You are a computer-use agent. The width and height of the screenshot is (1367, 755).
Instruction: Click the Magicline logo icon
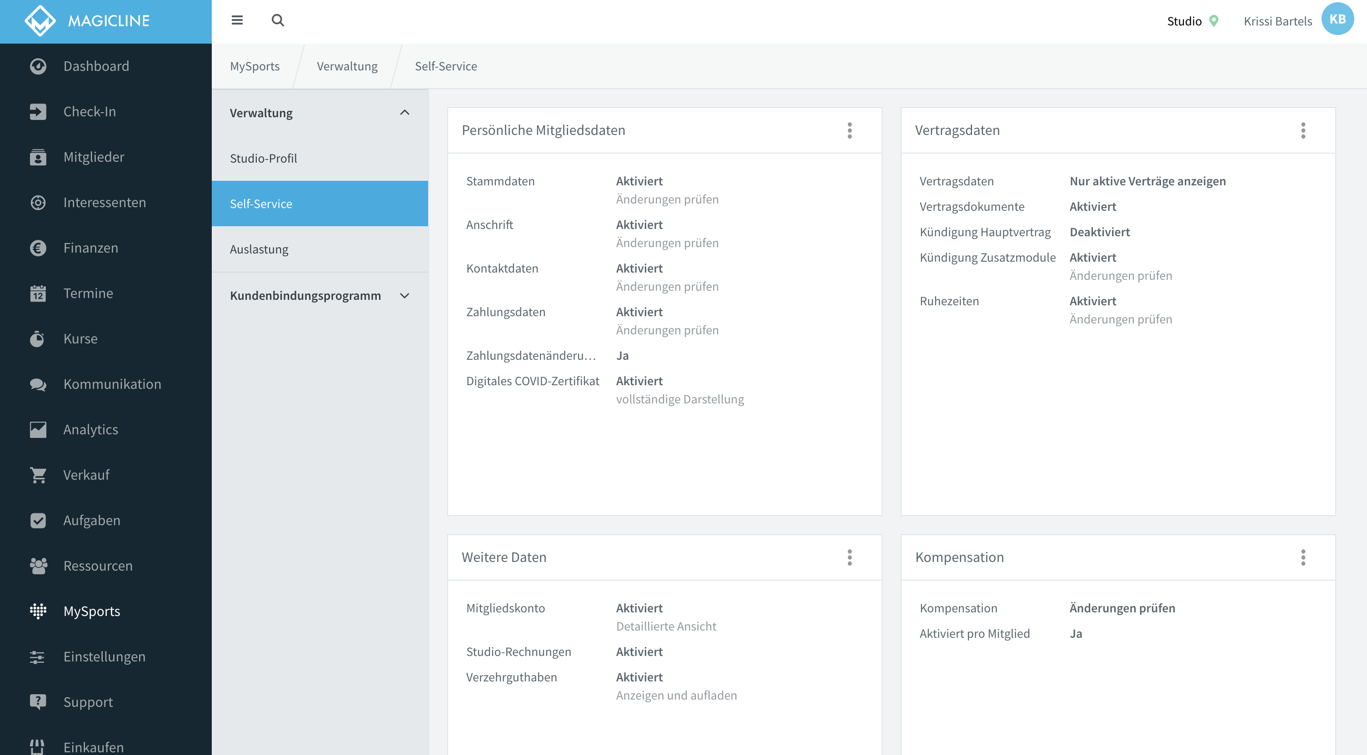tap(40, 21)
